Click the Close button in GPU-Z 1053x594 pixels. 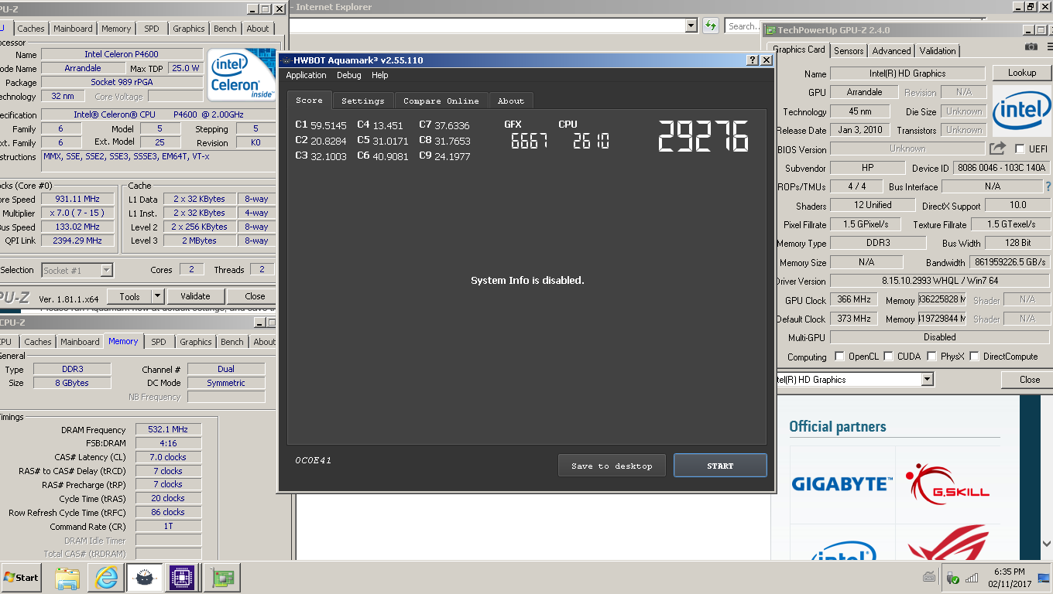pos(1029,380)
